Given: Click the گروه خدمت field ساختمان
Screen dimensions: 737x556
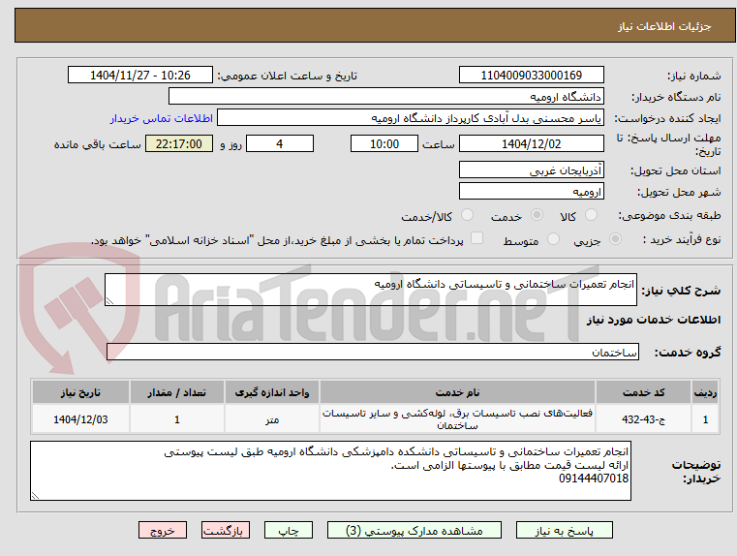Looking at the screenshot, I should (373, 352).
